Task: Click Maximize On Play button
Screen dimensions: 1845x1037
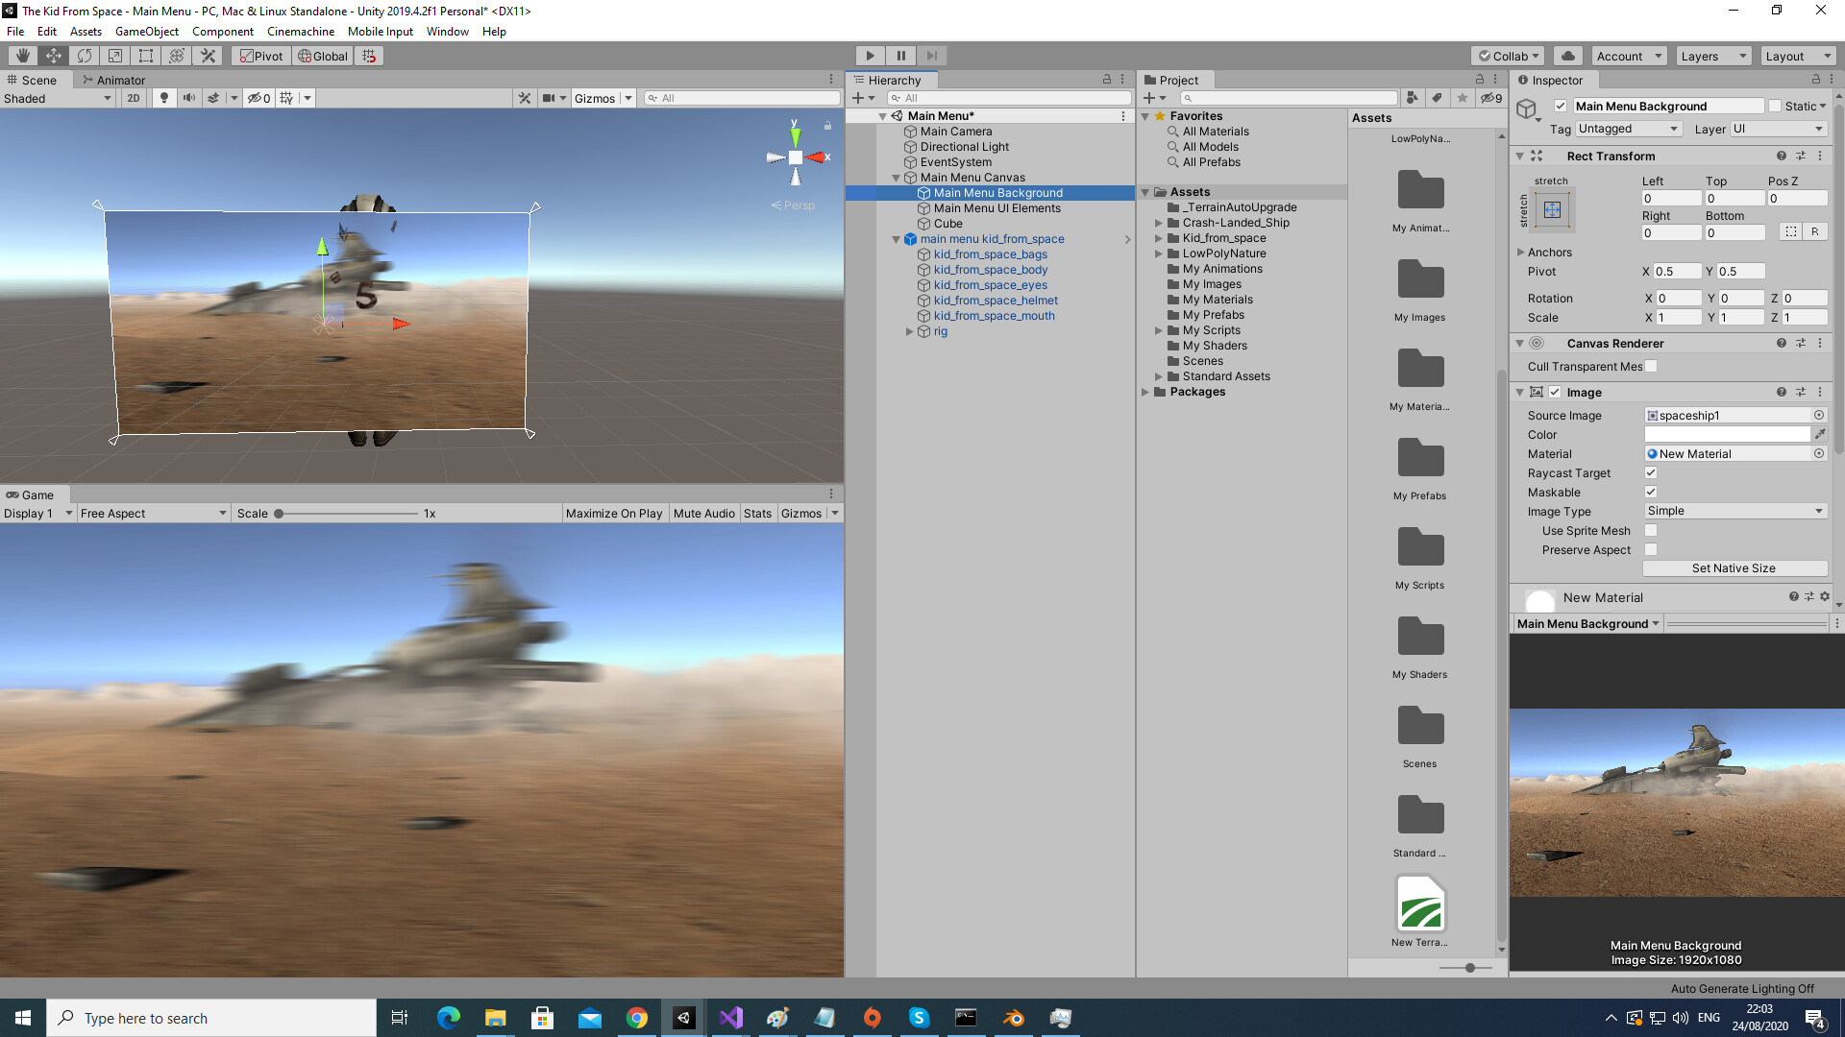Action: pyautogui.click(x=613, y=514)
